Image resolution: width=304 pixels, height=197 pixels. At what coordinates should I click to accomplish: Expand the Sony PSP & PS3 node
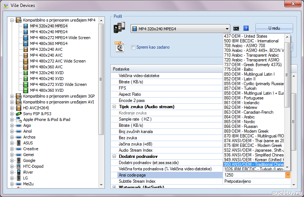12,114
